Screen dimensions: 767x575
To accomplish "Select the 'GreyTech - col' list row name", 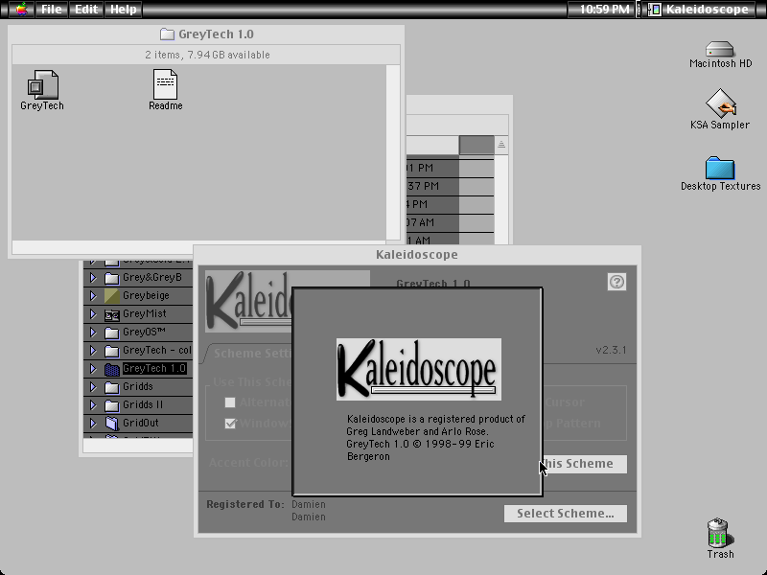I will [157, 351].
